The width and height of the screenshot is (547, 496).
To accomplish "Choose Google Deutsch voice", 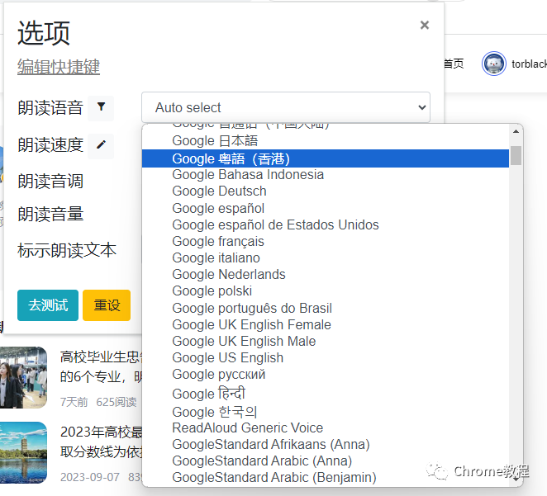I will click(326, 191).
